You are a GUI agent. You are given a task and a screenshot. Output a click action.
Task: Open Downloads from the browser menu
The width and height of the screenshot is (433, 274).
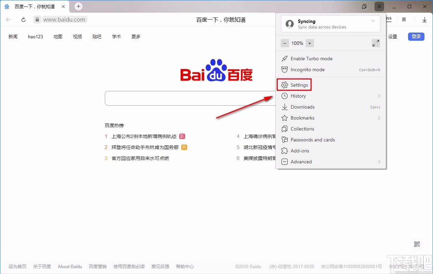[302, 107]
